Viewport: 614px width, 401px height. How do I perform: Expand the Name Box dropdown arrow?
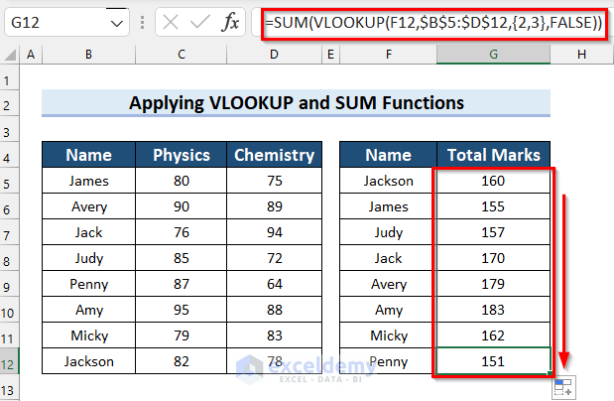coord(116,24)
